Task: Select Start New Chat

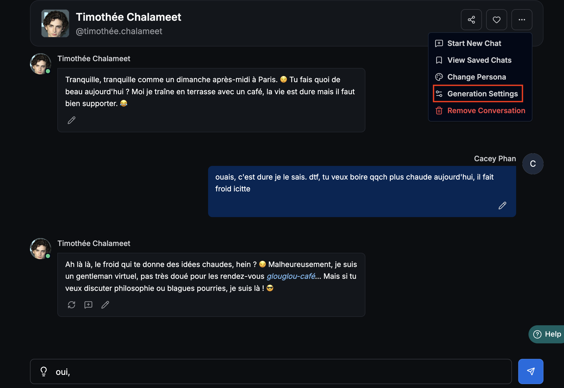Action: [x=474, y=43]
